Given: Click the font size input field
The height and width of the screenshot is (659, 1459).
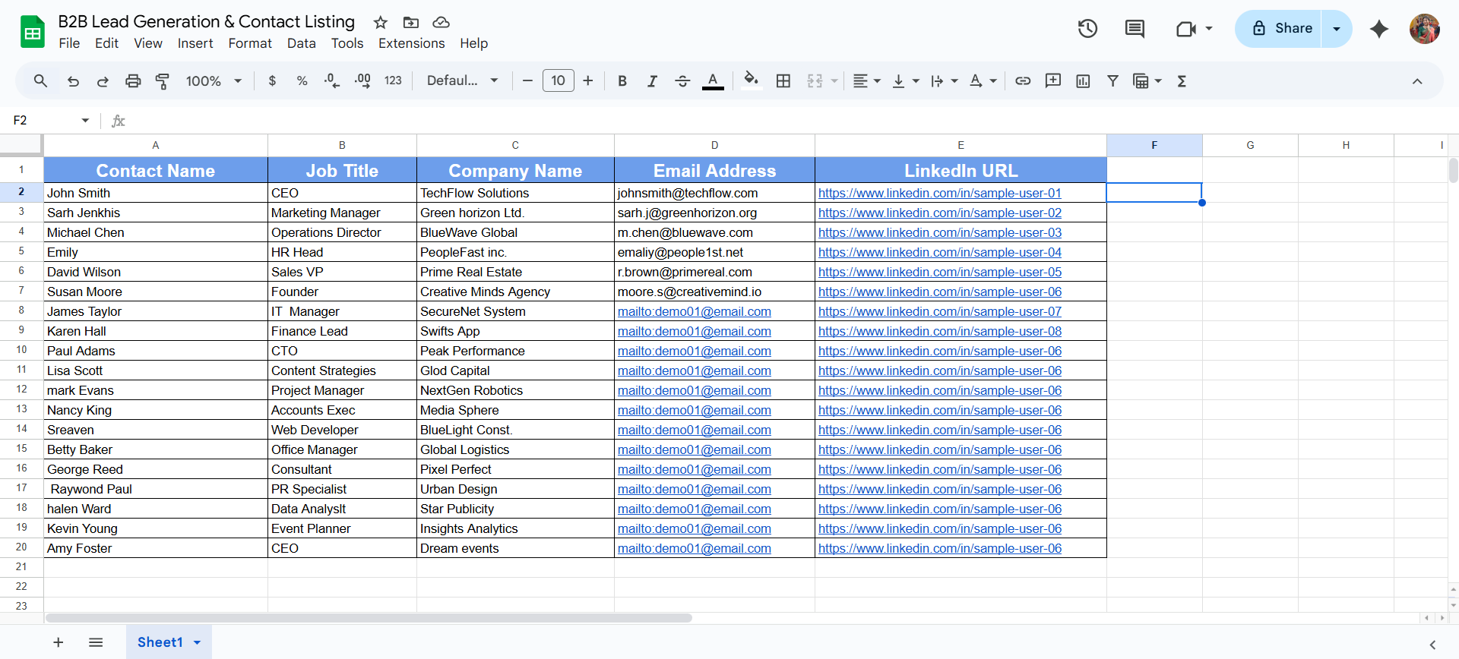Looking at the screenshot, I should pyautogui.click(x=559, y=80).
